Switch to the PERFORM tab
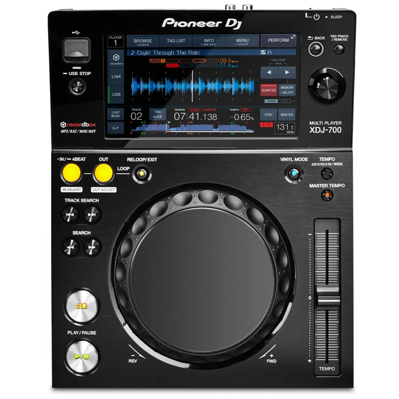Screen dimensions: 399x399 [279, 40]
